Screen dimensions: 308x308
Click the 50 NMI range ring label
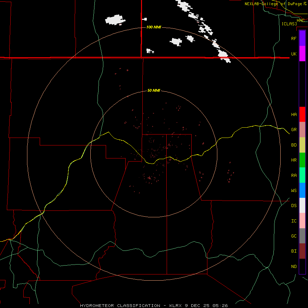click(154, 90)
